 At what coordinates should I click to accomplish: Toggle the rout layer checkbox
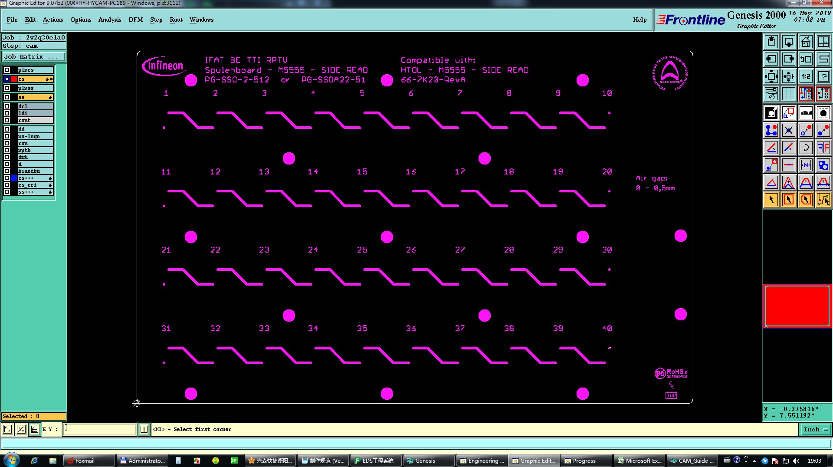7,120
